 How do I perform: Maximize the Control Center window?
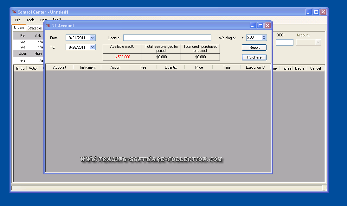coord(316,12)
